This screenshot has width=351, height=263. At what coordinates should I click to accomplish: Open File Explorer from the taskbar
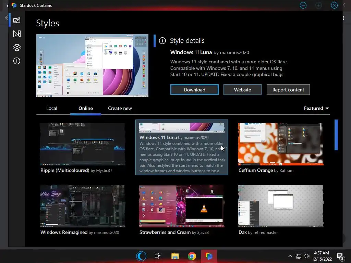pyautogui.click(x=175, y=256)
